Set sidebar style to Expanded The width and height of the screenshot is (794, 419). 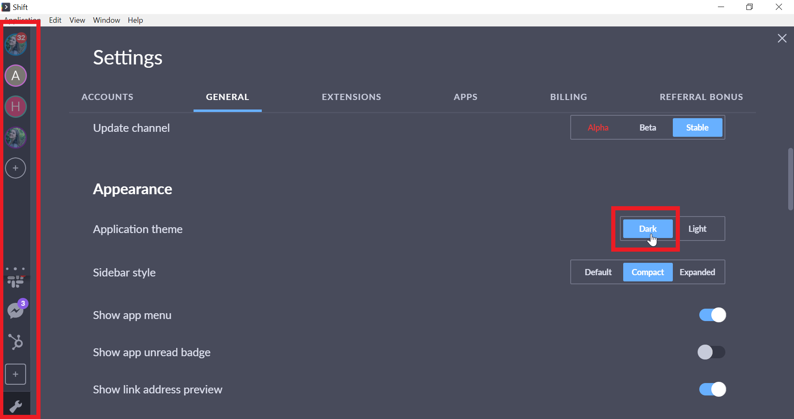pyautogui.click(x=697, y=272)
